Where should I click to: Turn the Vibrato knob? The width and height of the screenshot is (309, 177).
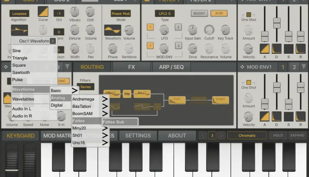[x=75, y=12]
